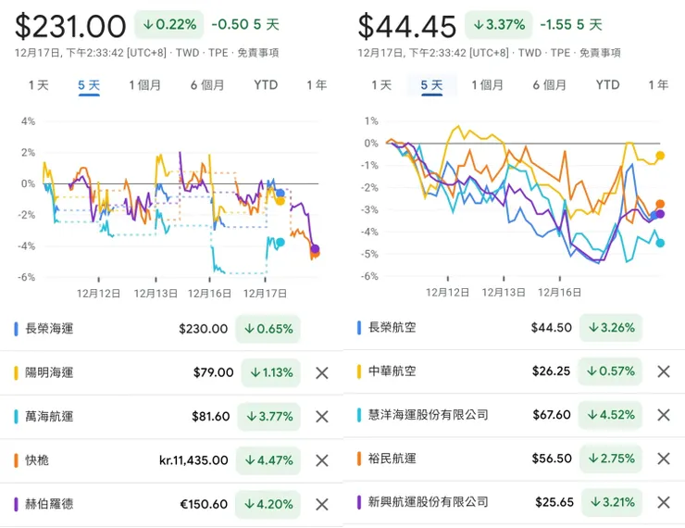685x528 pixels.
Task: Click the ↓0.57% badge for 中華航空
Action: [610, 371]
